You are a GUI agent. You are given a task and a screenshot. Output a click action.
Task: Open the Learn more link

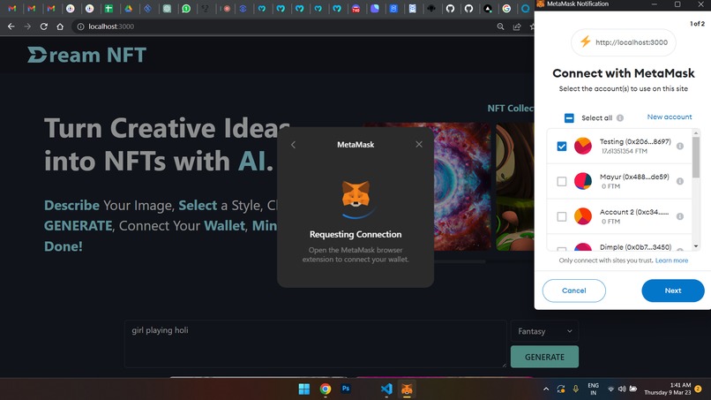(x=671, y=260)
